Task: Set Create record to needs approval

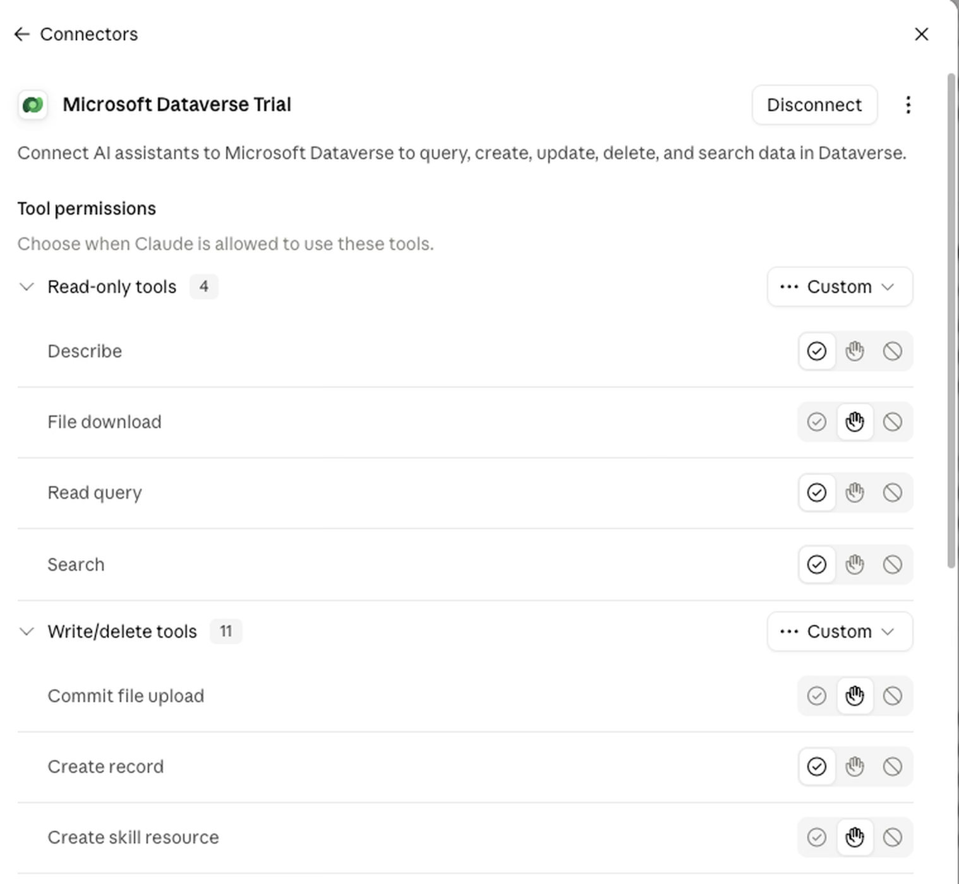Action: (x=855, y=767)
